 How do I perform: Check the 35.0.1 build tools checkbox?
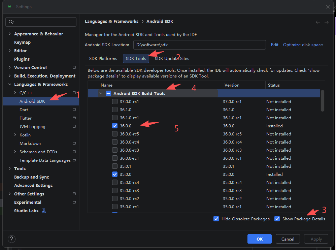coord(115,166)
